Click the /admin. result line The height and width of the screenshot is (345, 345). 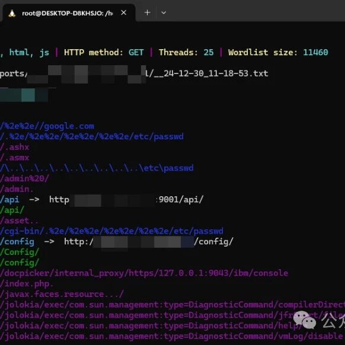[x=17, y=189]
